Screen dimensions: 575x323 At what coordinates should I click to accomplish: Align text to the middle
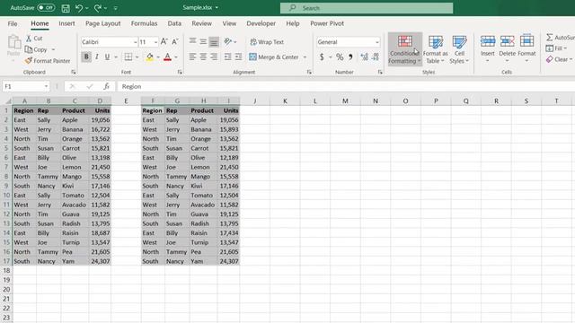point(203,41)
